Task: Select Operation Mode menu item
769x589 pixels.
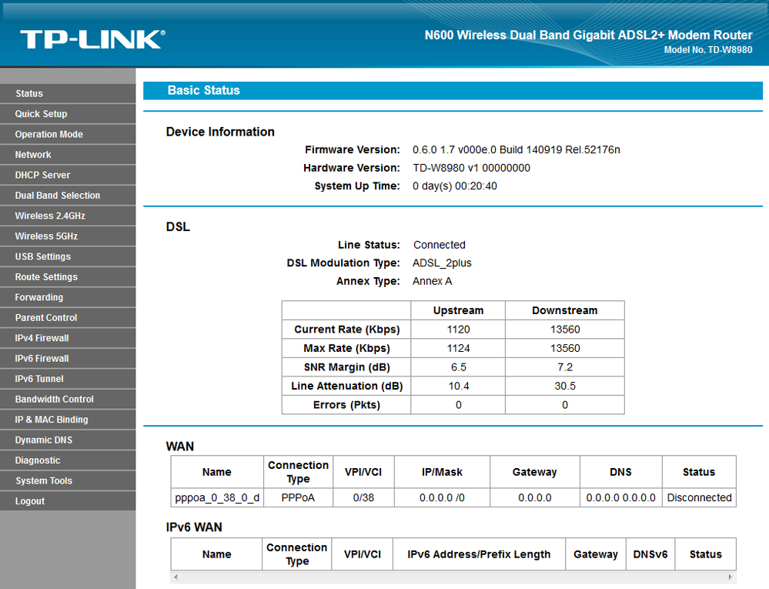Action: coord(68,135)
